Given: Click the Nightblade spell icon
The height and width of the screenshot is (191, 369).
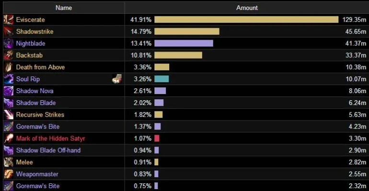Looking at the screenshot, I should [x=8, y=43].
